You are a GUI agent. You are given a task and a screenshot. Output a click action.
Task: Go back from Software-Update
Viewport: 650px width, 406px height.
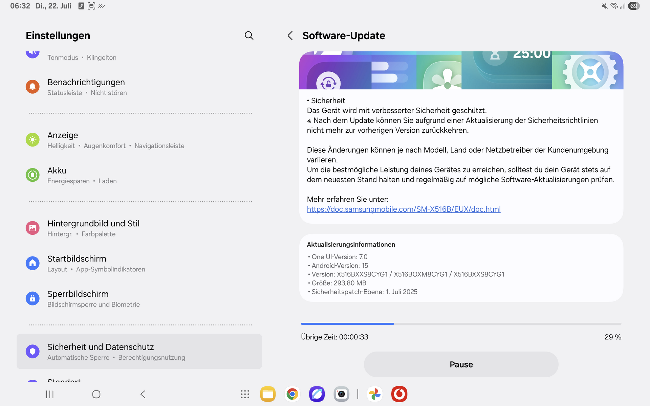(290, 36)
